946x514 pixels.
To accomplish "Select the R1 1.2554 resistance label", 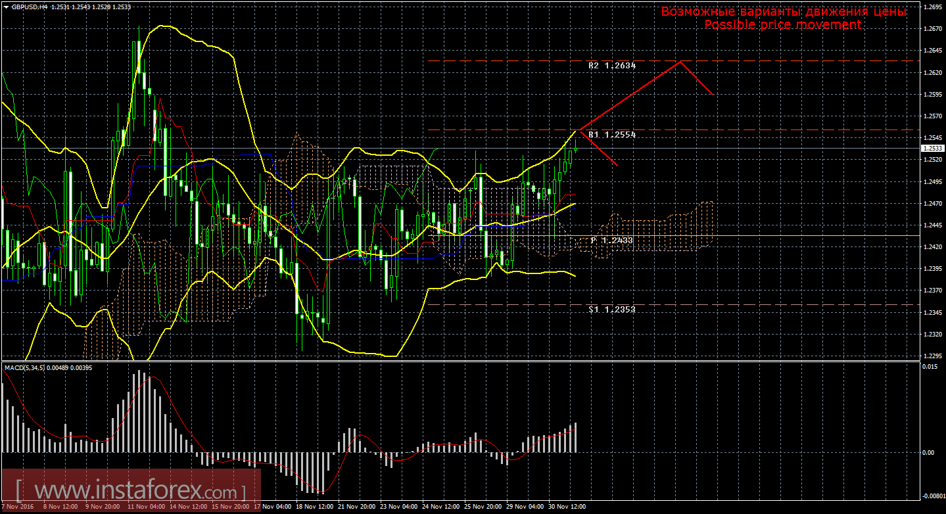I will [x=612, y=134].
